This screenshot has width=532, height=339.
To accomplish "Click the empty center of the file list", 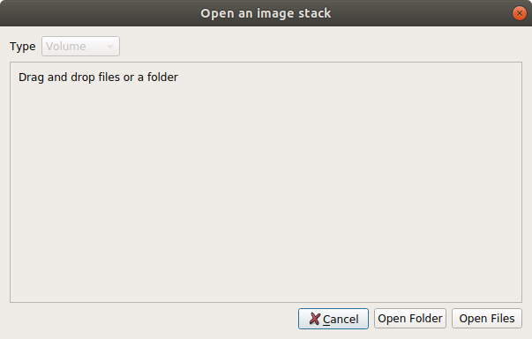I will (x=266, y=182).
